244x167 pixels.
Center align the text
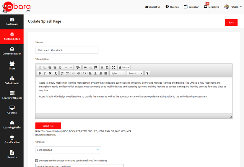point(95,73)
